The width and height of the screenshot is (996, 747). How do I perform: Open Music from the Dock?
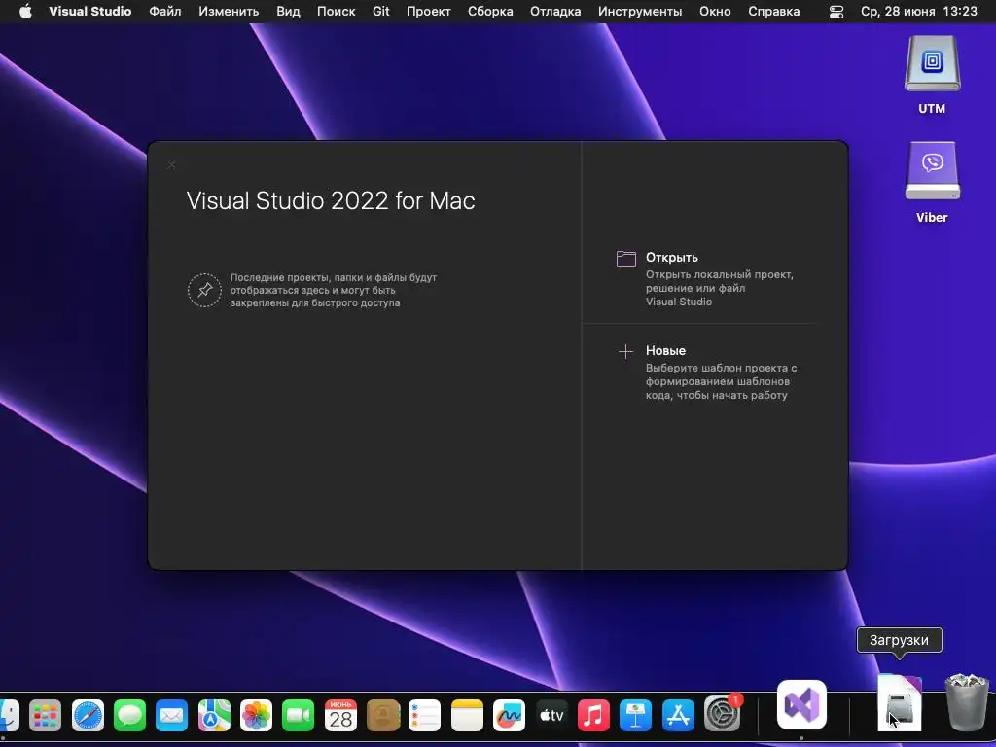593,716
